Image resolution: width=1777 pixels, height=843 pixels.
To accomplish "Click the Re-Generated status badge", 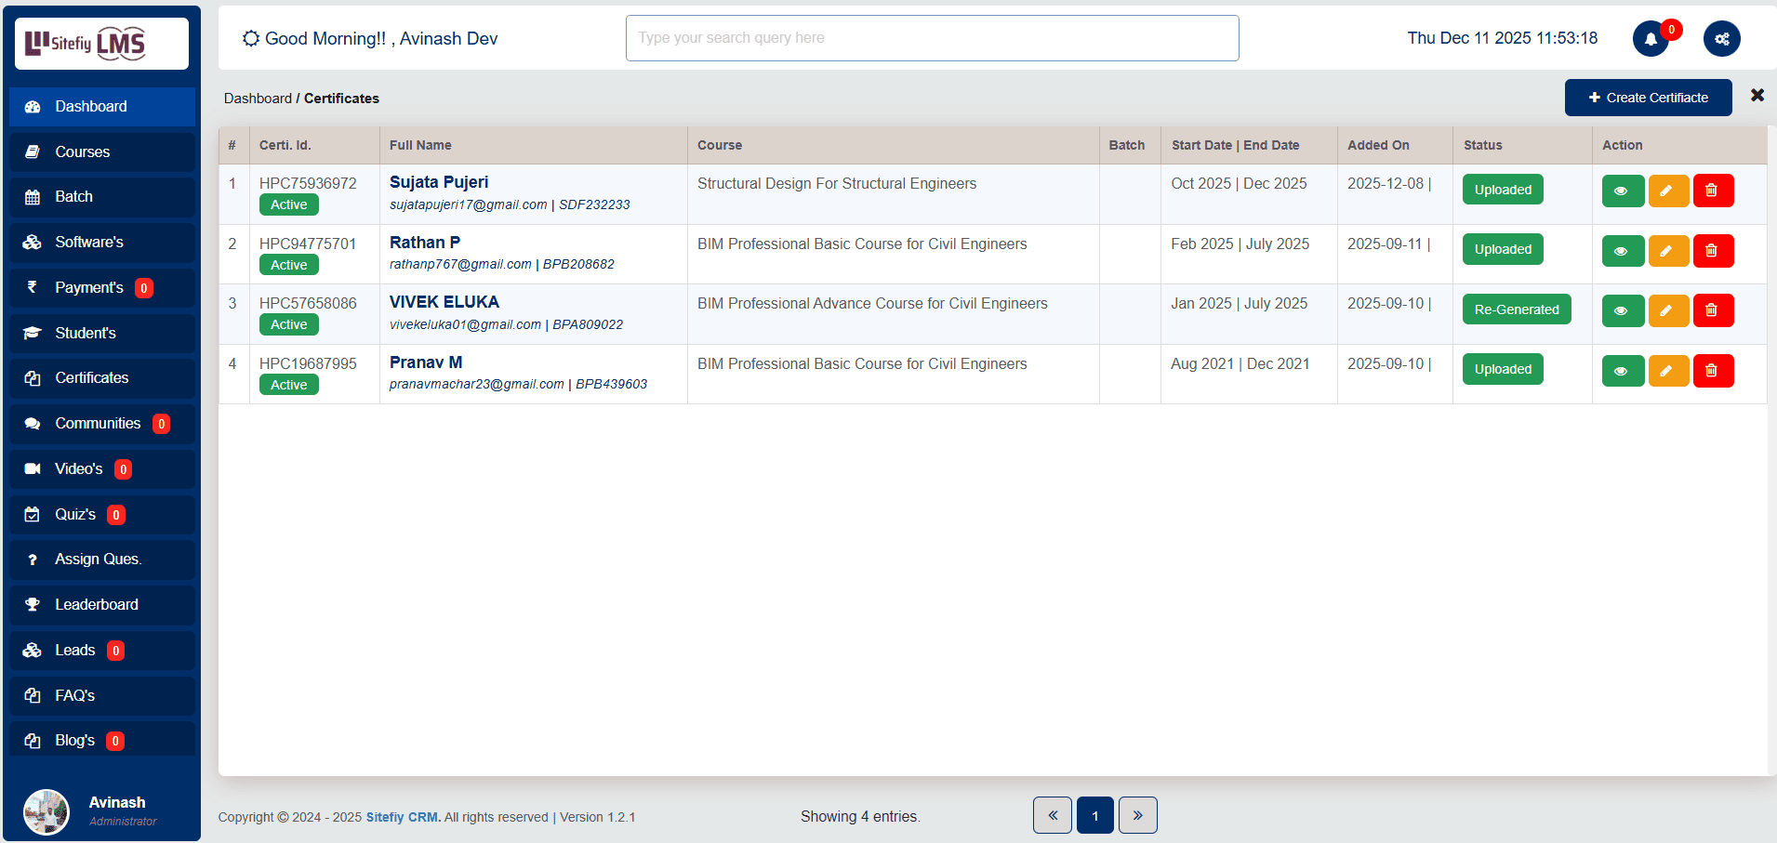I will coord(1516,310).
